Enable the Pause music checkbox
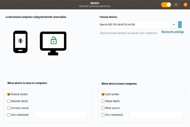The height and width of the screenshot is (127, 190). click(x=103, y=101)
